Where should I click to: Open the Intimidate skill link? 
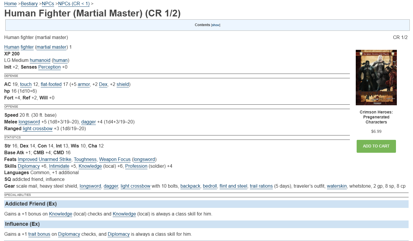click(59, 166)
